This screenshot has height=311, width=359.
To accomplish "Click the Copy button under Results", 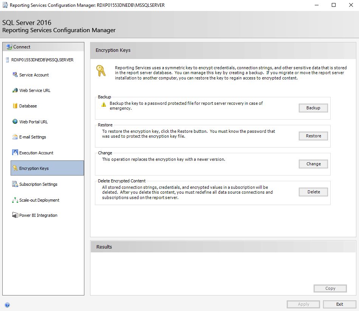I will tap(330, 288).
